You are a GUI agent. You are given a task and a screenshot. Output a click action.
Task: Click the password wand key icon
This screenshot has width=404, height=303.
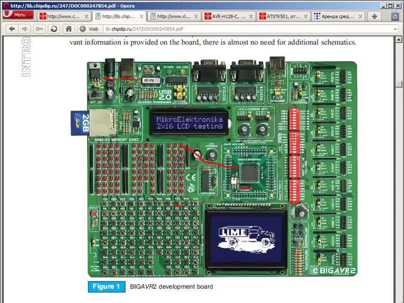39,29
